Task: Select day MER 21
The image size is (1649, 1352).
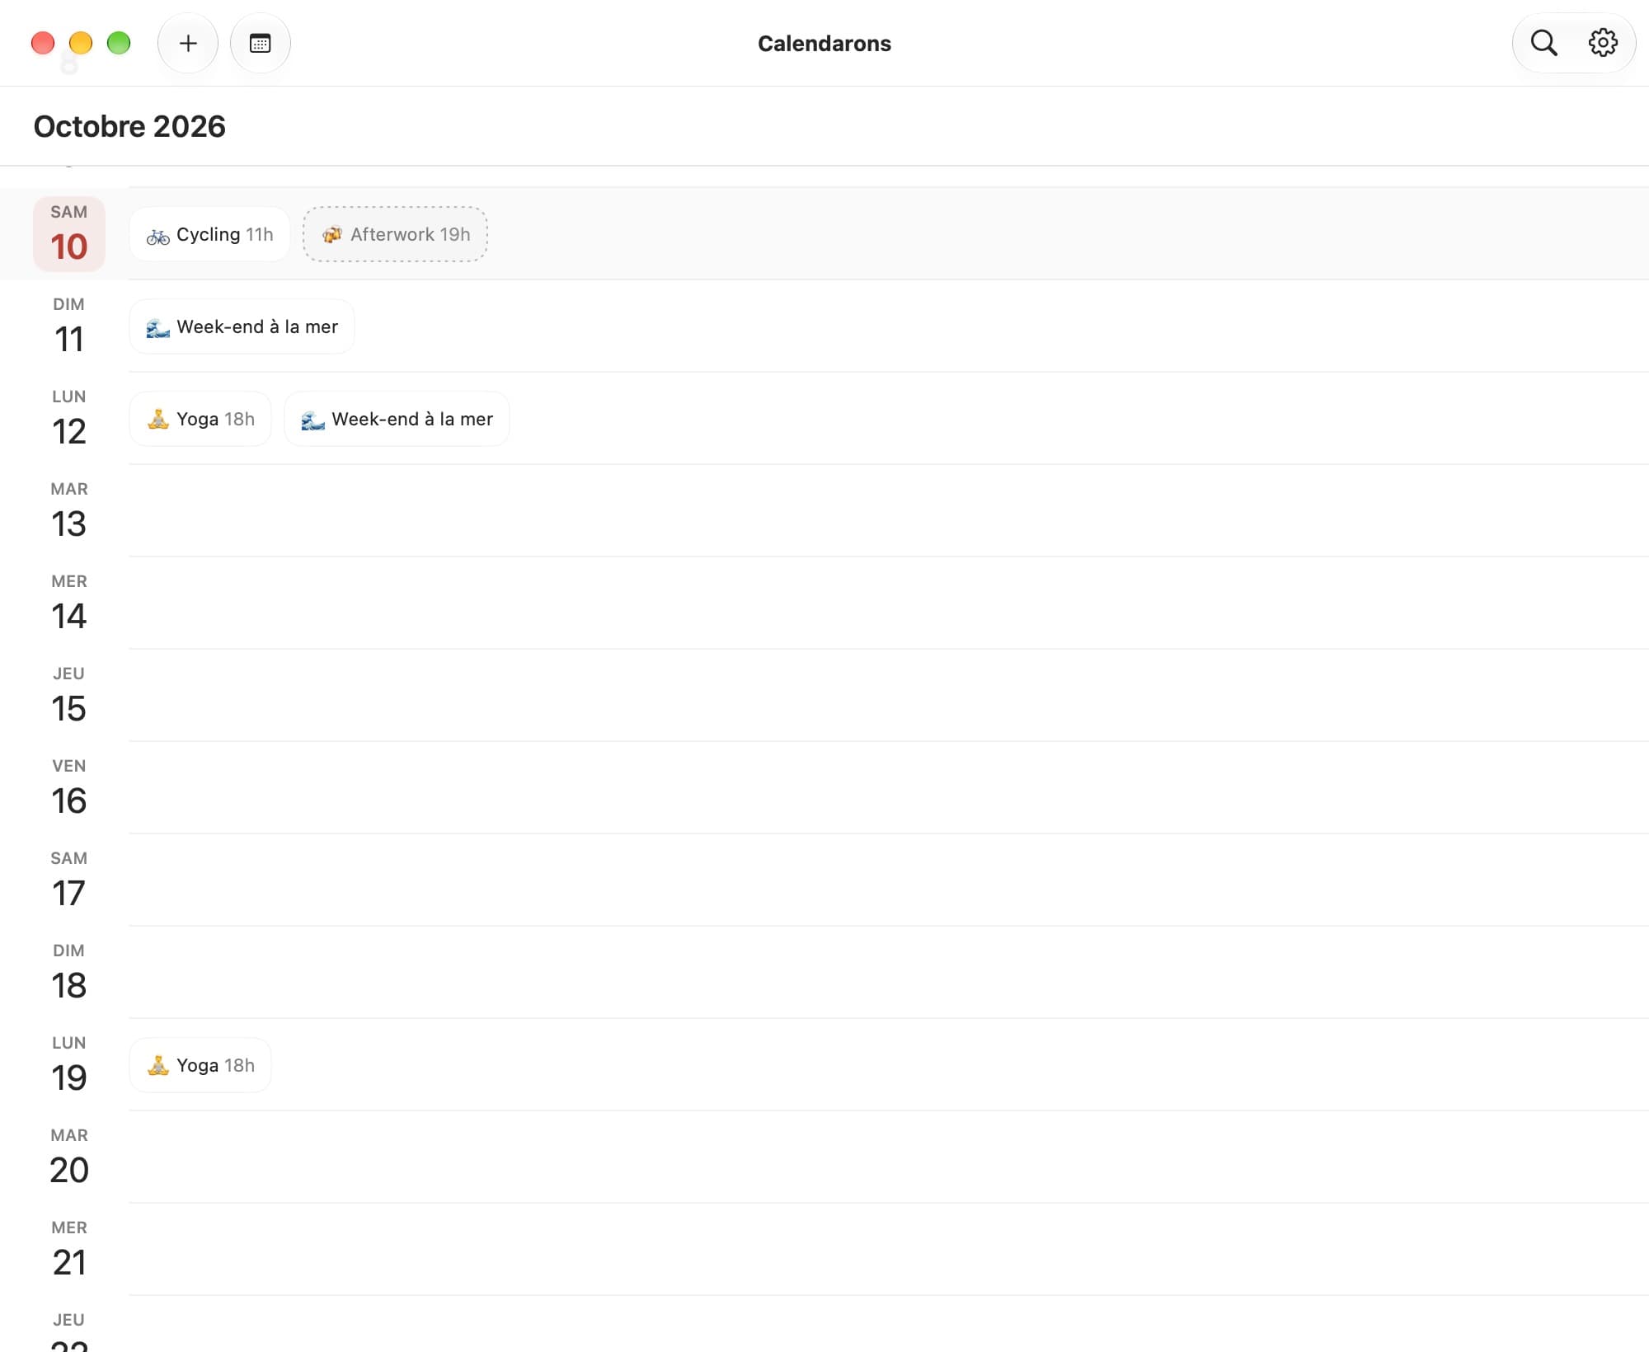Action: (69, 1250)
